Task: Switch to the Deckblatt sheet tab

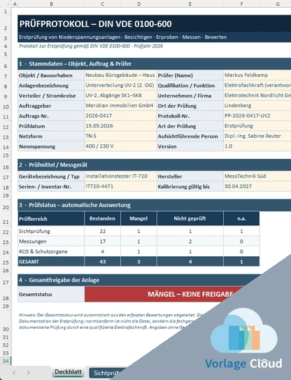Action: pyautogui.click(x=68, y=372)
